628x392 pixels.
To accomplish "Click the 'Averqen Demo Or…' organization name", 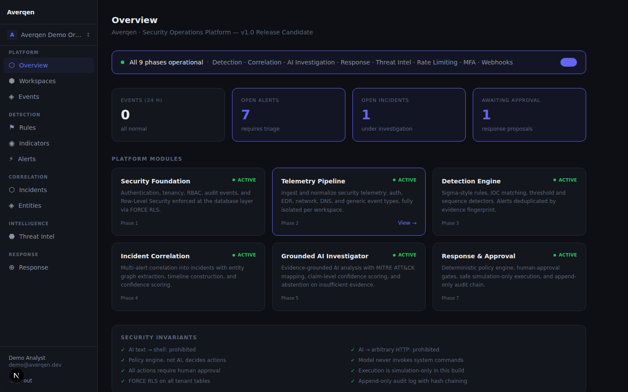I will [x=51, y=35].
